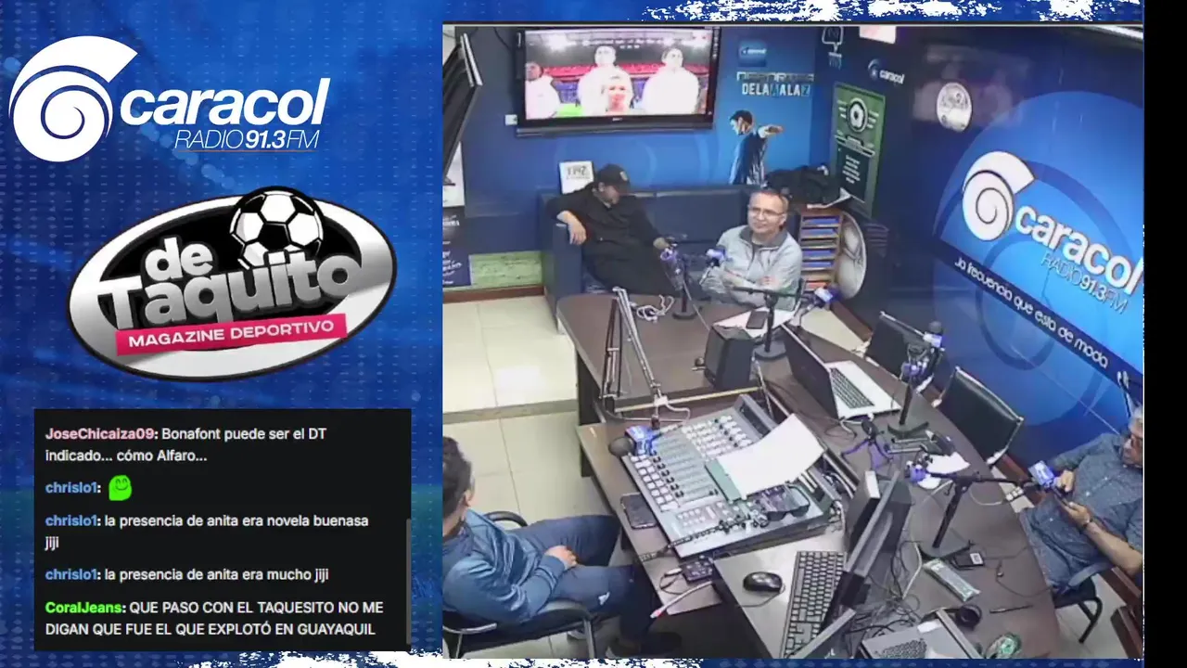Click the green smiley emote in chat
This screenshot has width=1187, height=668.
click(x=120, y=487)
